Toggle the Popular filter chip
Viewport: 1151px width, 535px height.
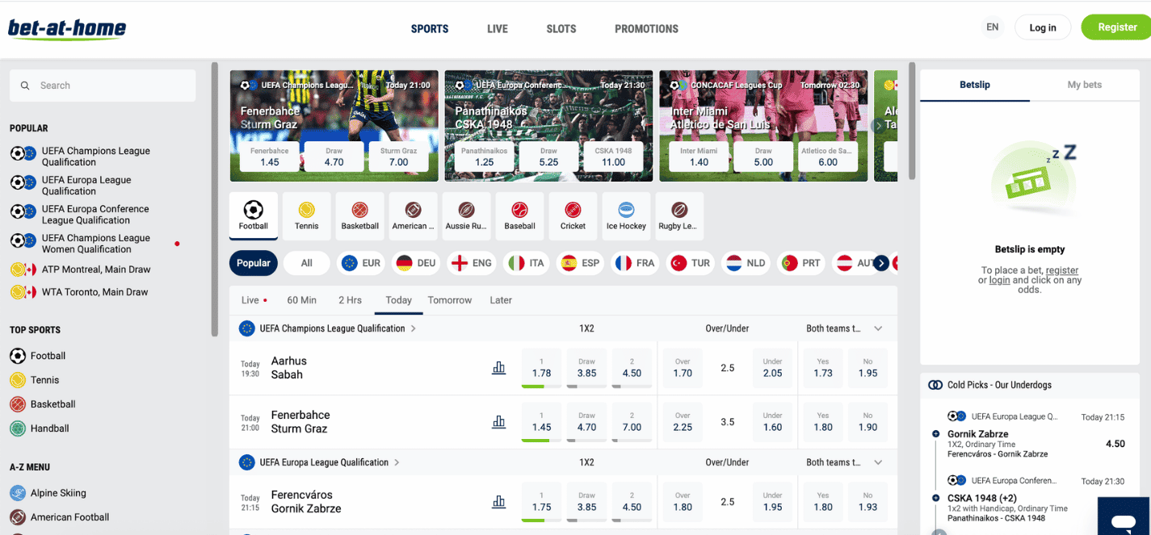pyautogui.click(x=254, y=263)
